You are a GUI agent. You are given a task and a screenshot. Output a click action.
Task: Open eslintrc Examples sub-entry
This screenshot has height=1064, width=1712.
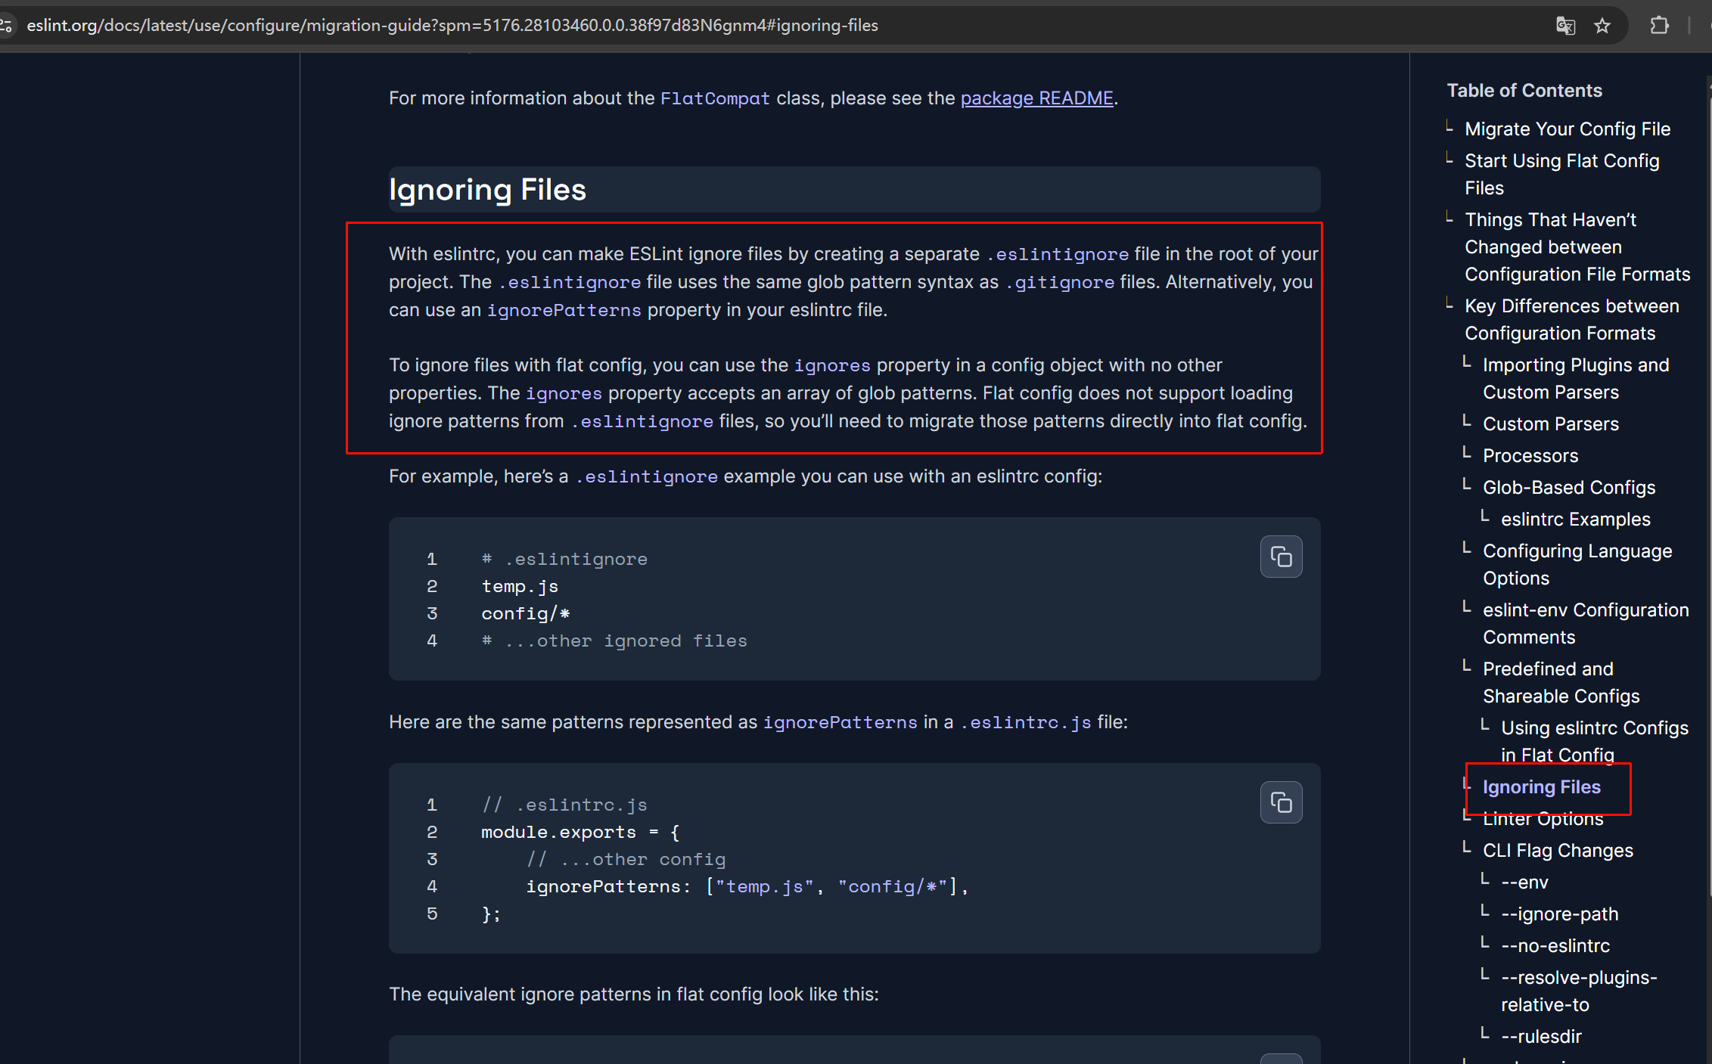tap(1575, 520)
